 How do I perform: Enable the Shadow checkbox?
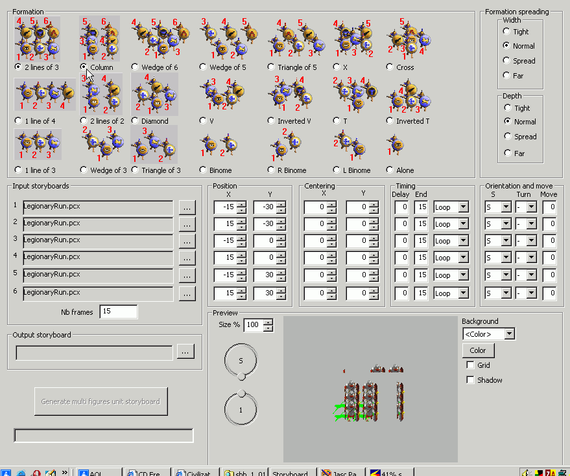pyautogui.click(x=470, y=380)
